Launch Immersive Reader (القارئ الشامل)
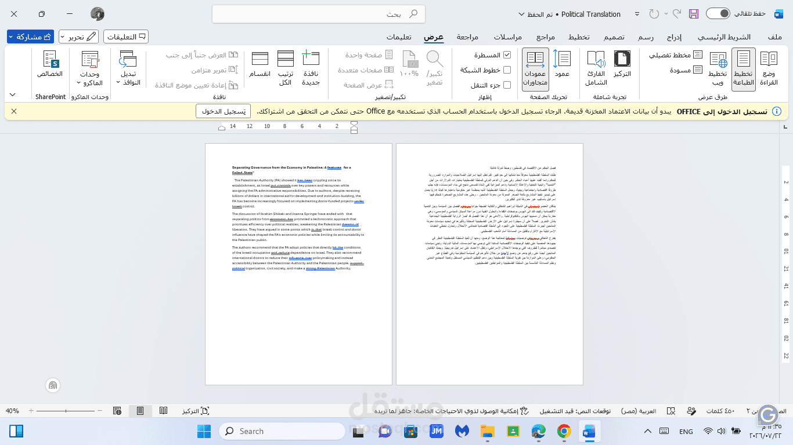 tap(596, 68)
